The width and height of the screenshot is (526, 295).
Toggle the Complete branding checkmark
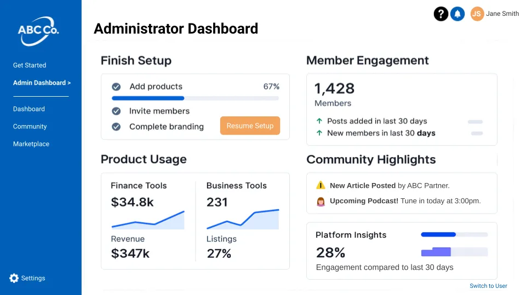click(x=116, y=127)
